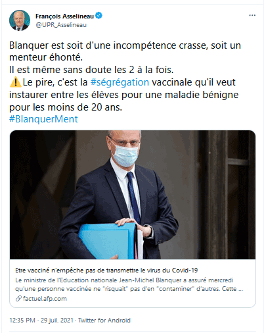Click the 29 juil. 2021 date
This screenshot has width=264, height=333.
(x=57, y=320)
